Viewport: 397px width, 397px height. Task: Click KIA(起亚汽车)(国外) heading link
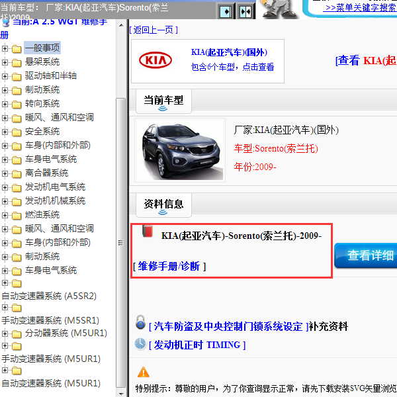pos(229,52)
